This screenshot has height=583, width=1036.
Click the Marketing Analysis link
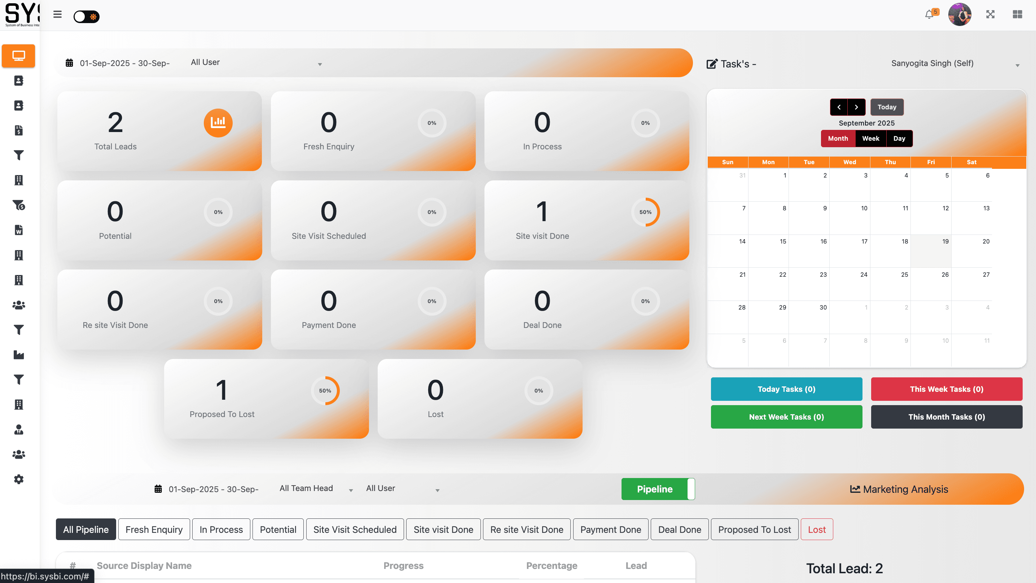pyautogui.click(x=899, y=489)
